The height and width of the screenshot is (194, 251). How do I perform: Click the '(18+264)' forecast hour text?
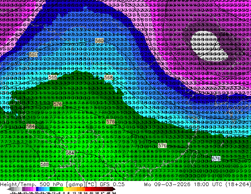point(238,184)
